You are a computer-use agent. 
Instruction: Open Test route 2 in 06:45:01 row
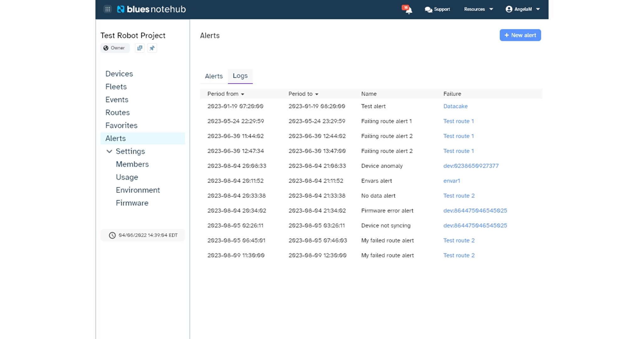click(459, 240)
